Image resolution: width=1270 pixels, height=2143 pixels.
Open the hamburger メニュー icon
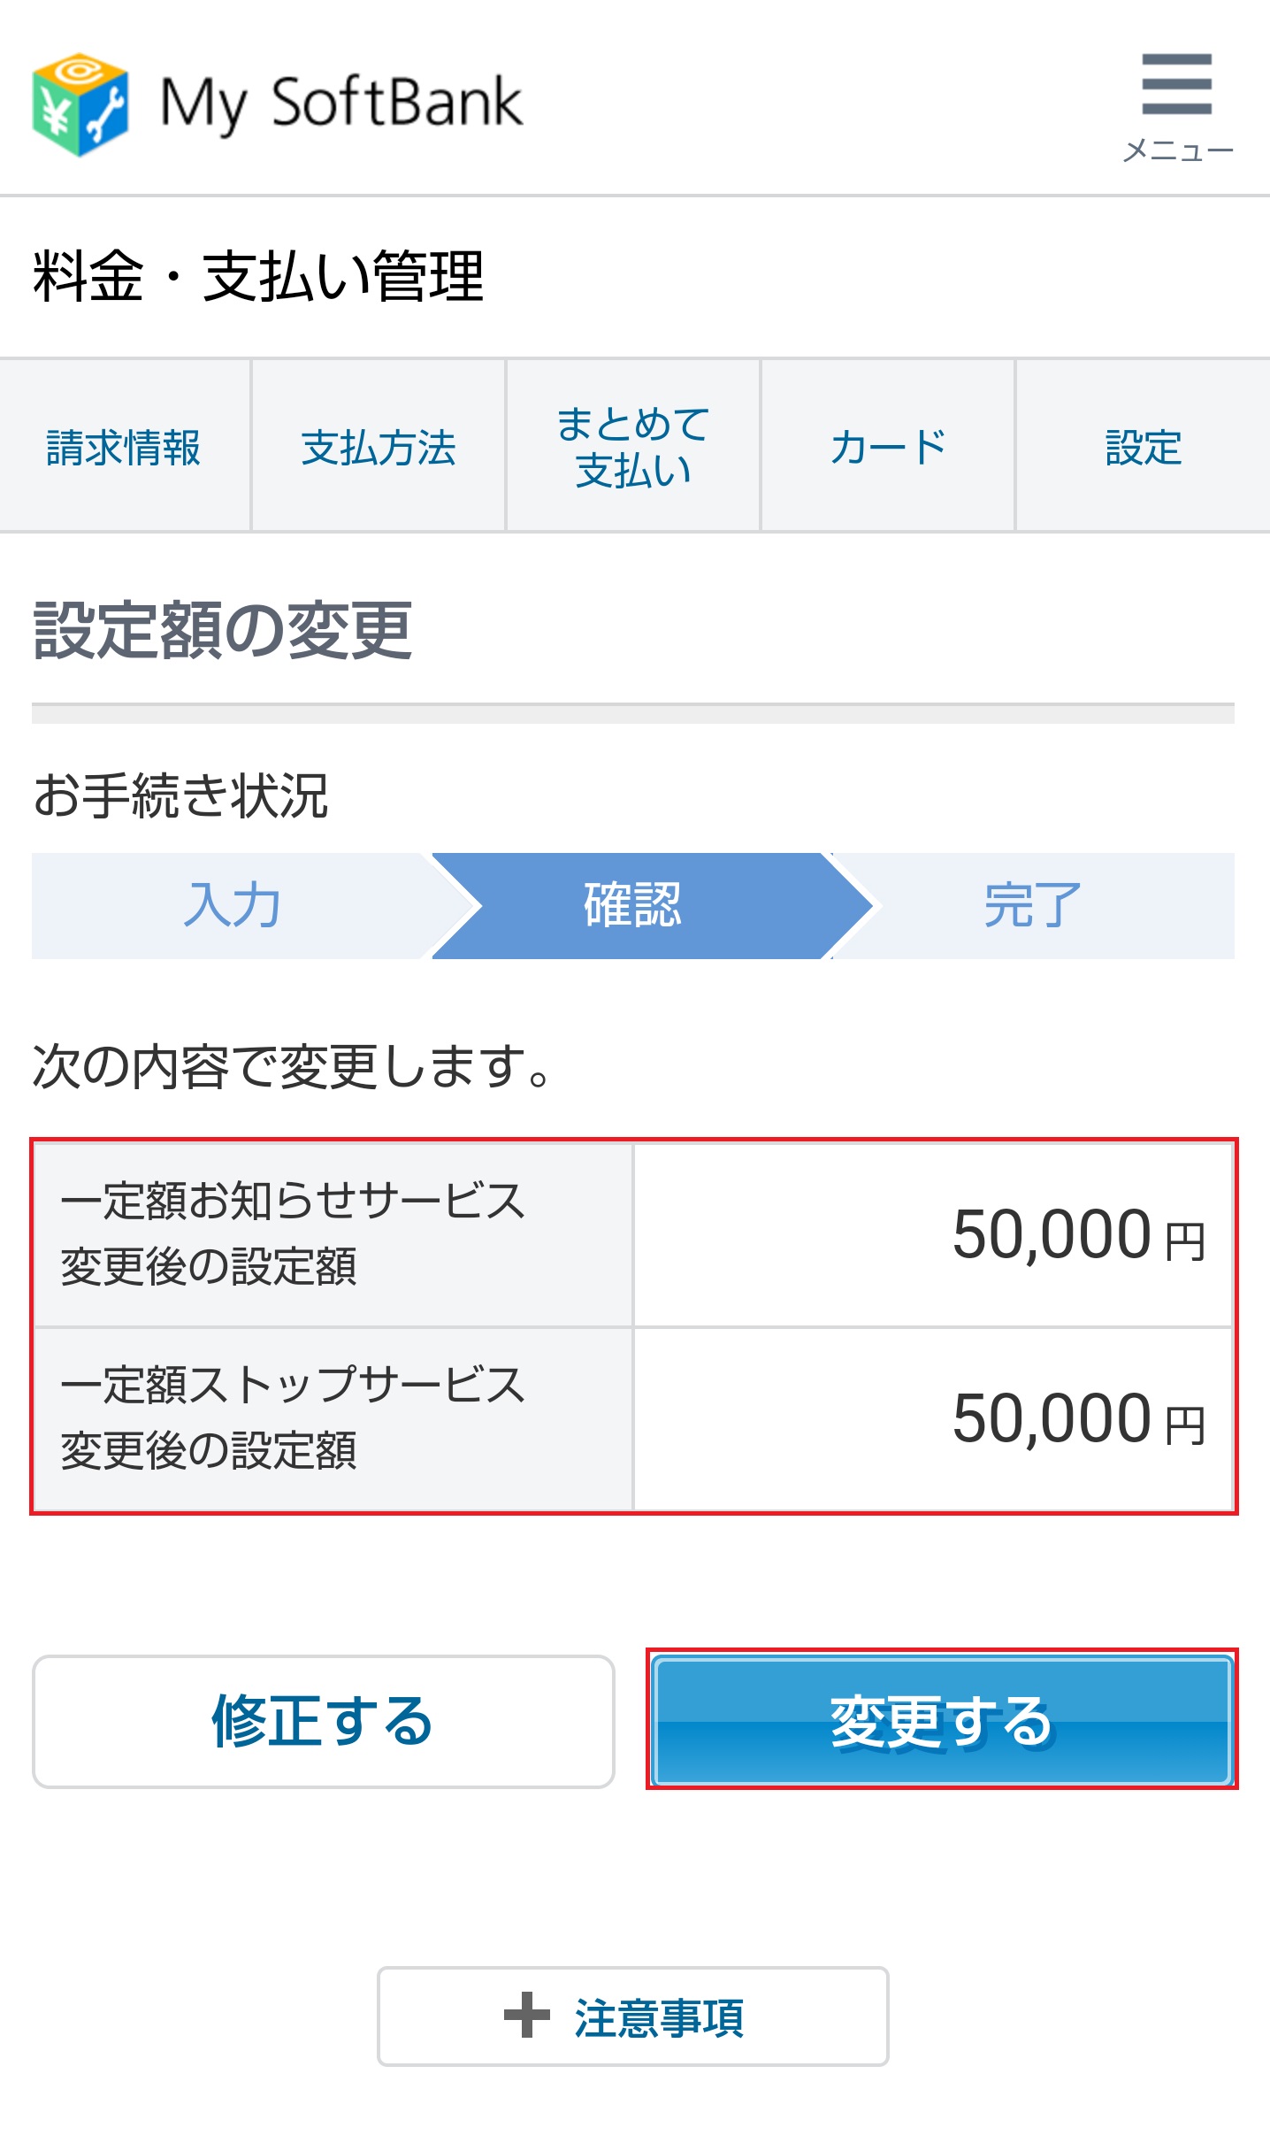pos(1177,106)
